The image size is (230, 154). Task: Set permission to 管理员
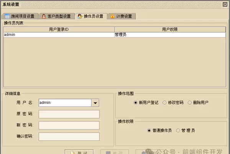click(x=178, y=130)
